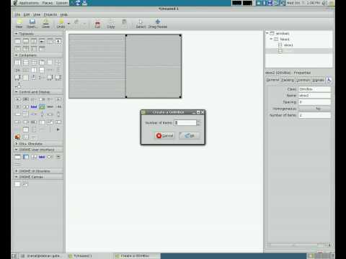The image size is (346, 259).
Task: Open the Projects menu
Action: tap(50, 14)
